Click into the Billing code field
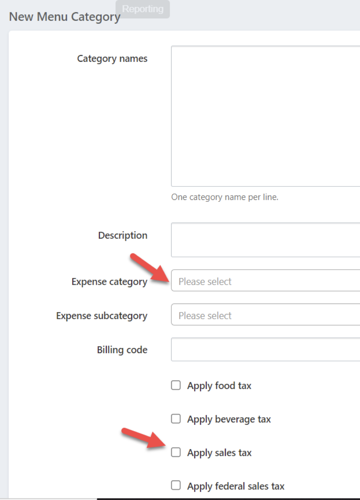Image resolution: width=360 pixels, height=500 pixels. [x=265, y=349]
